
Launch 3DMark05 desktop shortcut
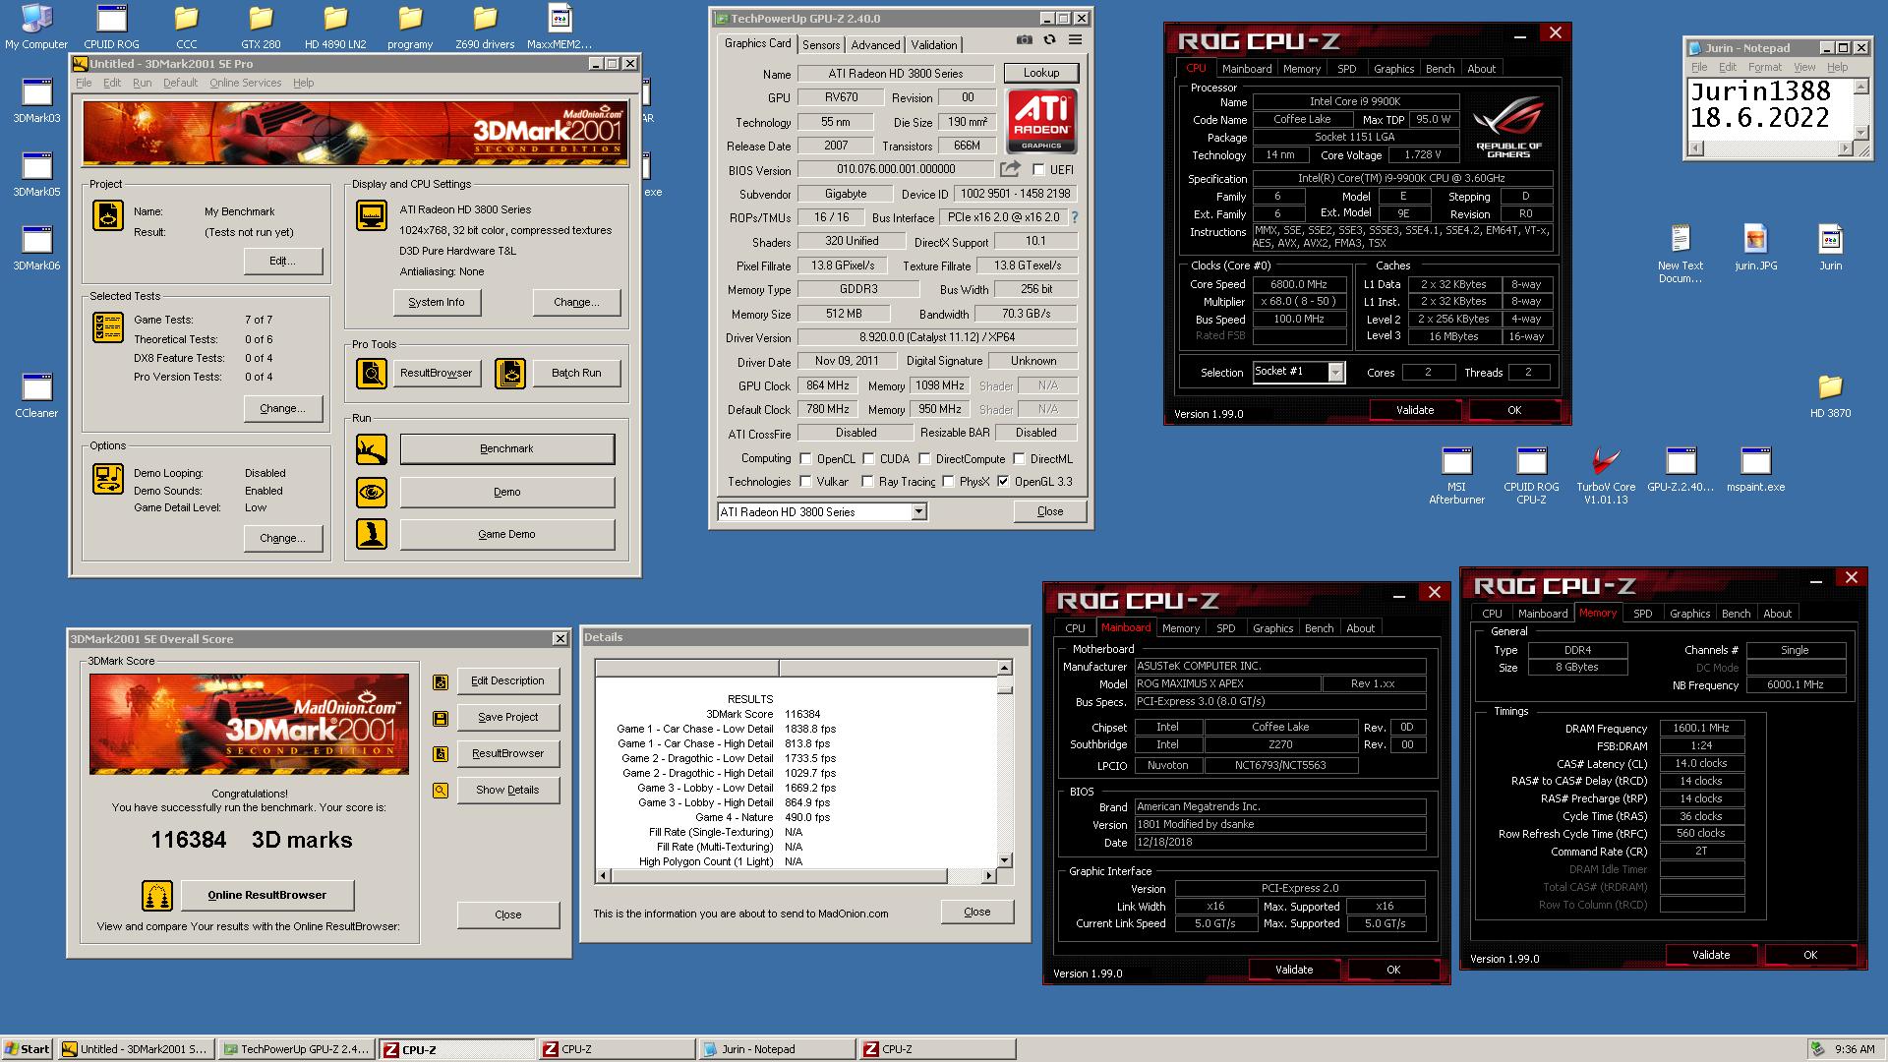pyautogui.click(x=36, y=174)
